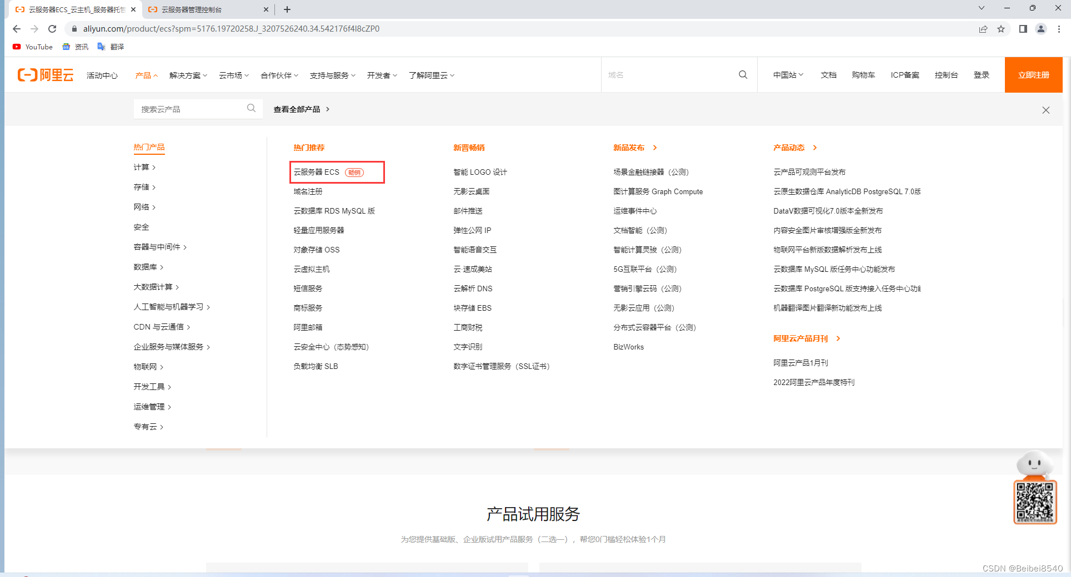This screenshot has width=1071, height=577.
Task: Expand the 支持与服务 dropdown
Action: pos(333,75)
